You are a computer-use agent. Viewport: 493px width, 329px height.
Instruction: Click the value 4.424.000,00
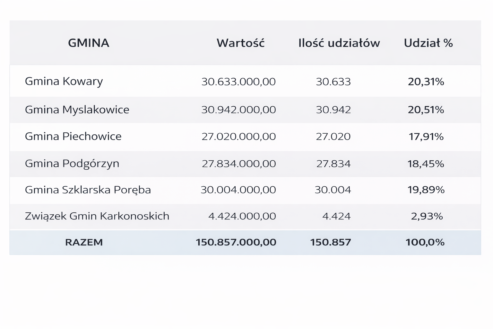242,216
